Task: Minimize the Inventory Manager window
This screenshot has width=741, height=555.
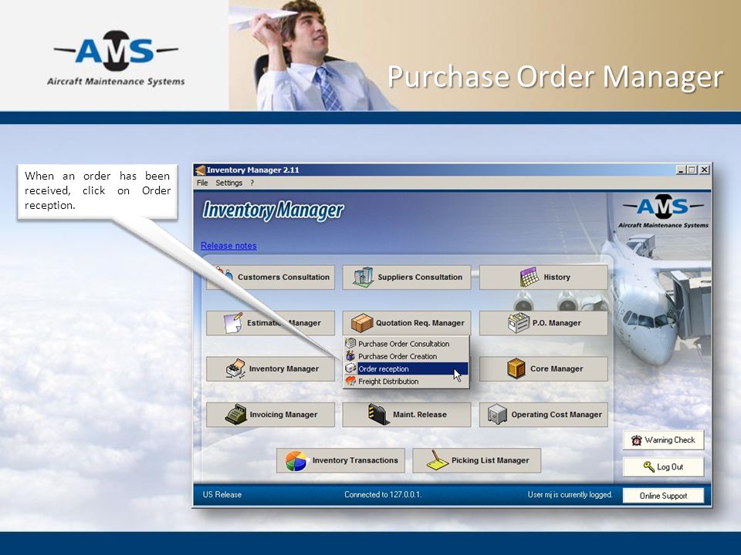Action: click(x=681, y=170)
